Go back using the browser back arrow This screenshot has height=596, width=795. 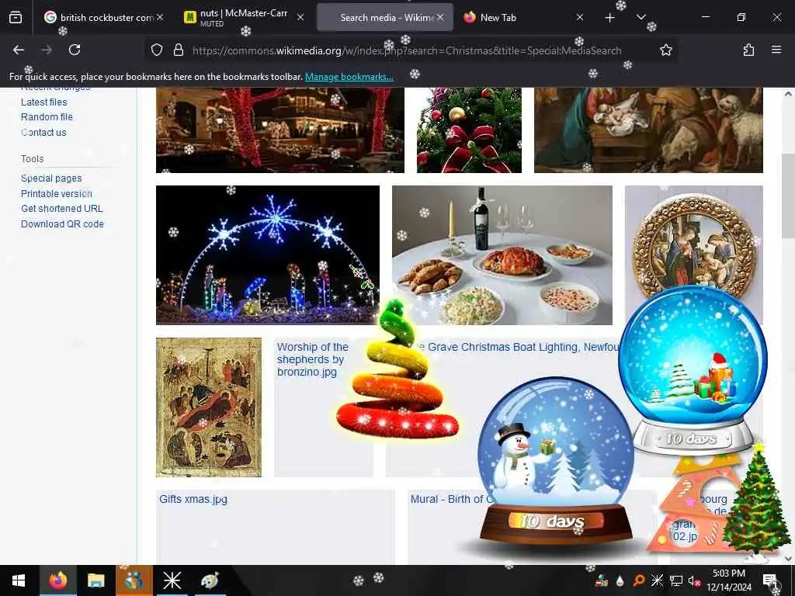(x=19, y=50)
